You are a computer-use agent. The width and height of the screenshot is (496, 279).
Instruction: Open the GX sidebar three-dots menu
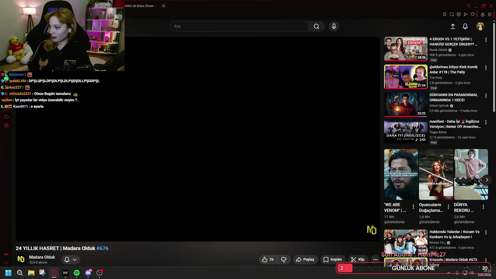point(6,262)
